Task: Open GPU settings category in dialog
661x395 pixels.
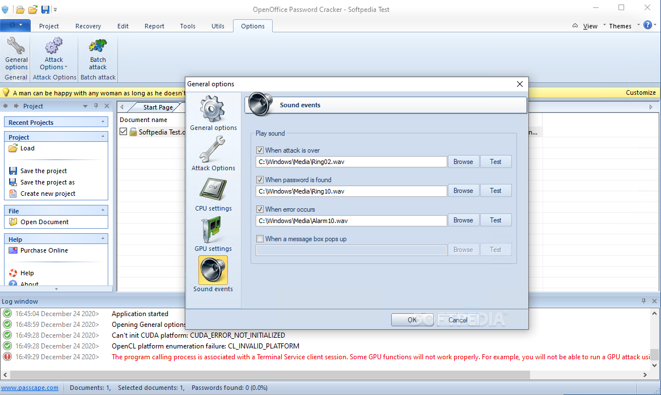Action: coord(213,234)
